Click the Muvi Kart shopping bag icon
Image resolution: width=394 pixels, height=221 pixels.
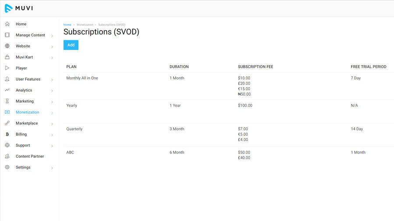[7, 57]
